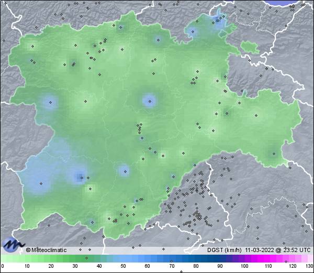Viewport: 314px width, 273px height.
Task: Click legend value 130
Action: pos(310,266)
